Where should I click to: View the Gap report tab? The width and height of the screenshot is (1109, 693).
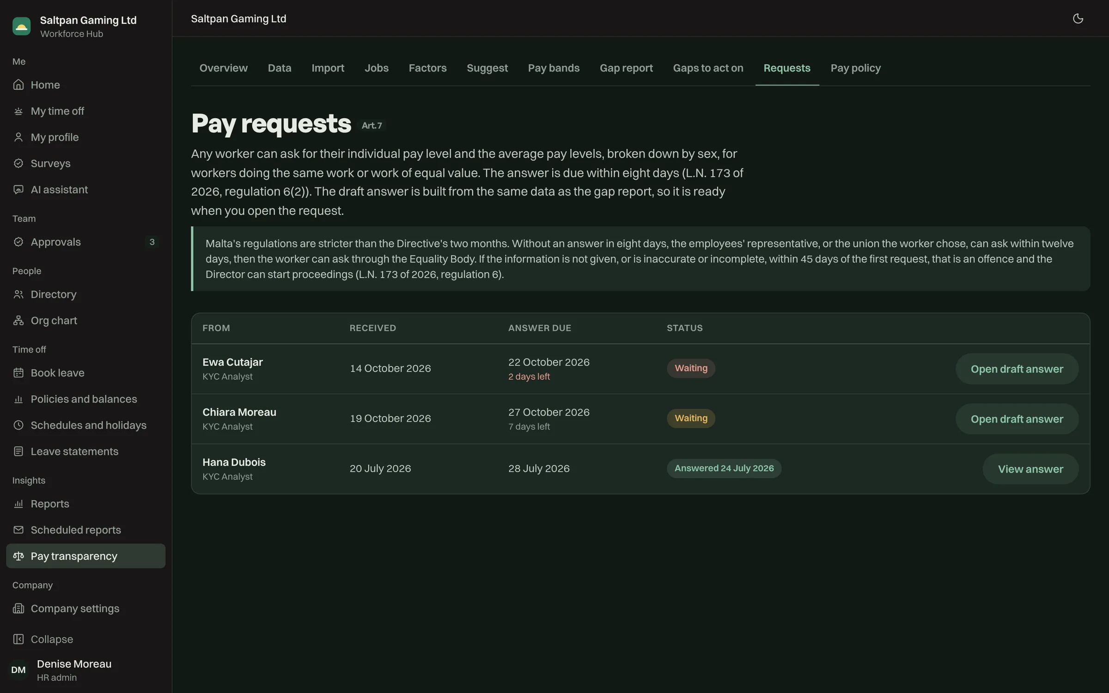point(626,68)
